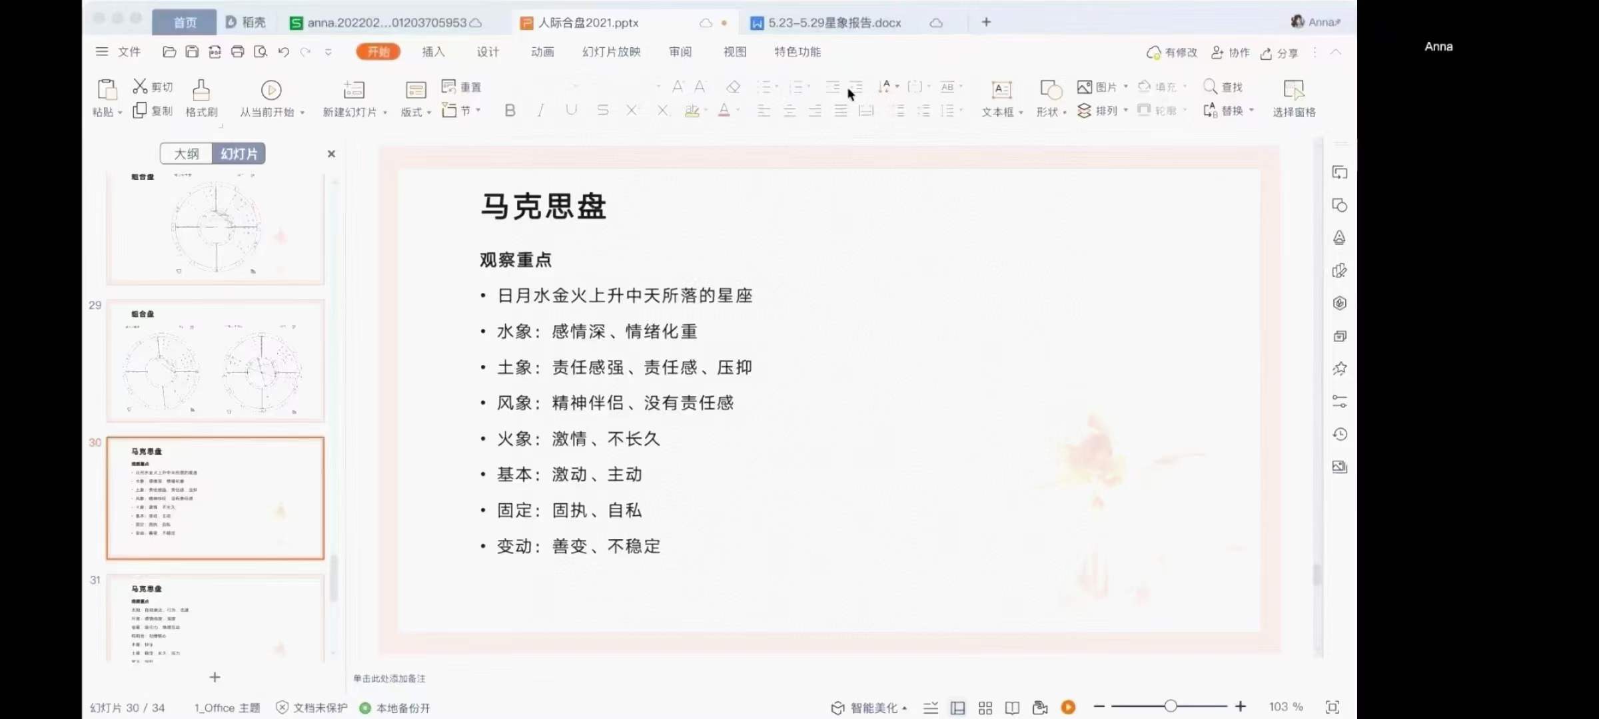This screenshot has width=1599, height=719.
Task: Toggle underline formatting
Action: [571, 111]
